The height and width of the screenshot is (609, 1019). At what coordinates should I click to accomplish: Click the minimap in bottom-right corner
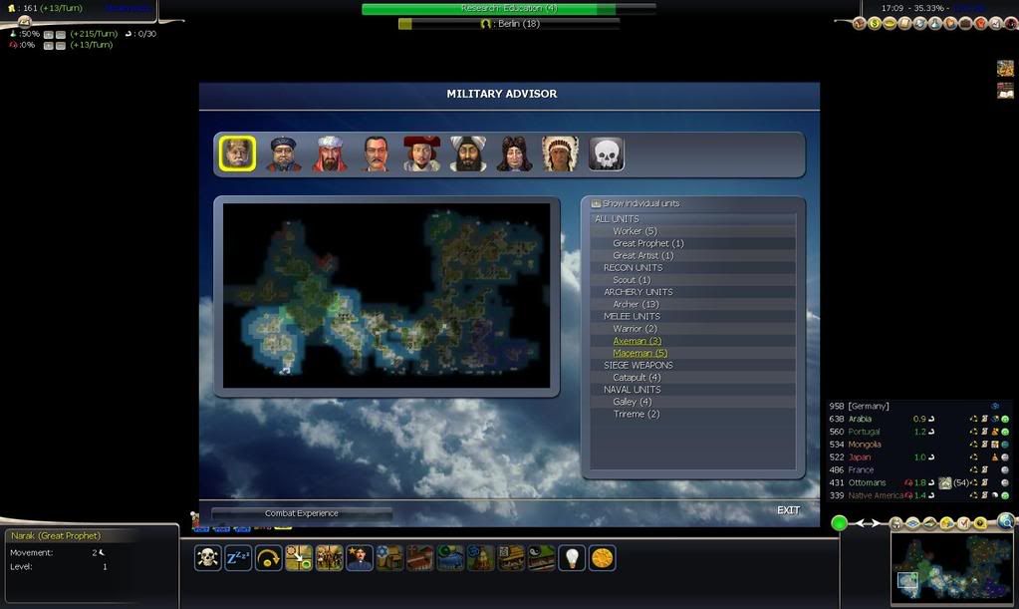click(x=950, y=569)
